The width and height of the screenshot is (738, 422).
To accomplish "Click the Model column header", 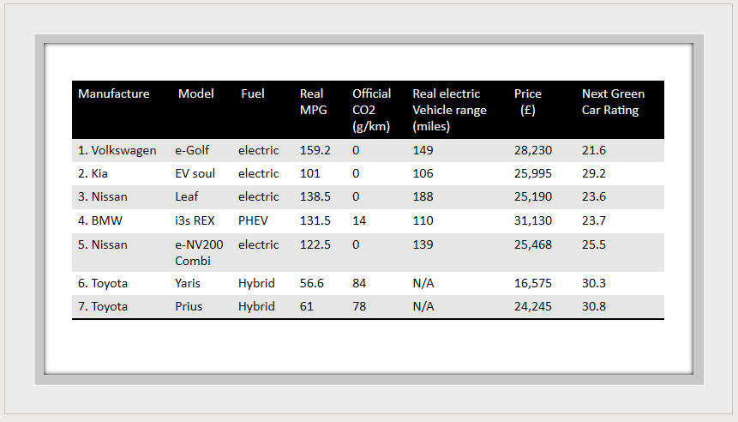I will tap(195, 93).
